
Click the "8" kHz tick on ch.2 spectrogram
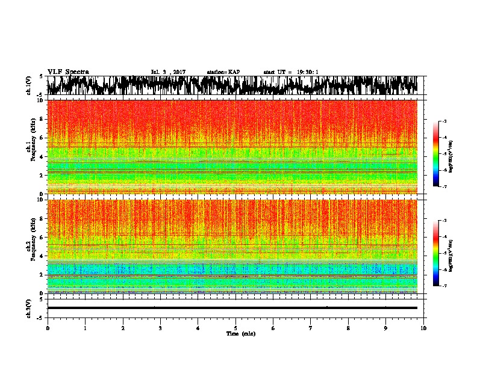43,219
